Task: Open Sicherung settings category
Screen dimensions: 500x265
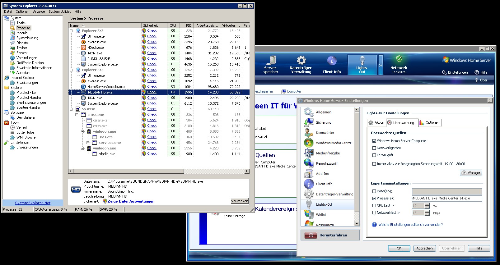Action: (324, 122)
